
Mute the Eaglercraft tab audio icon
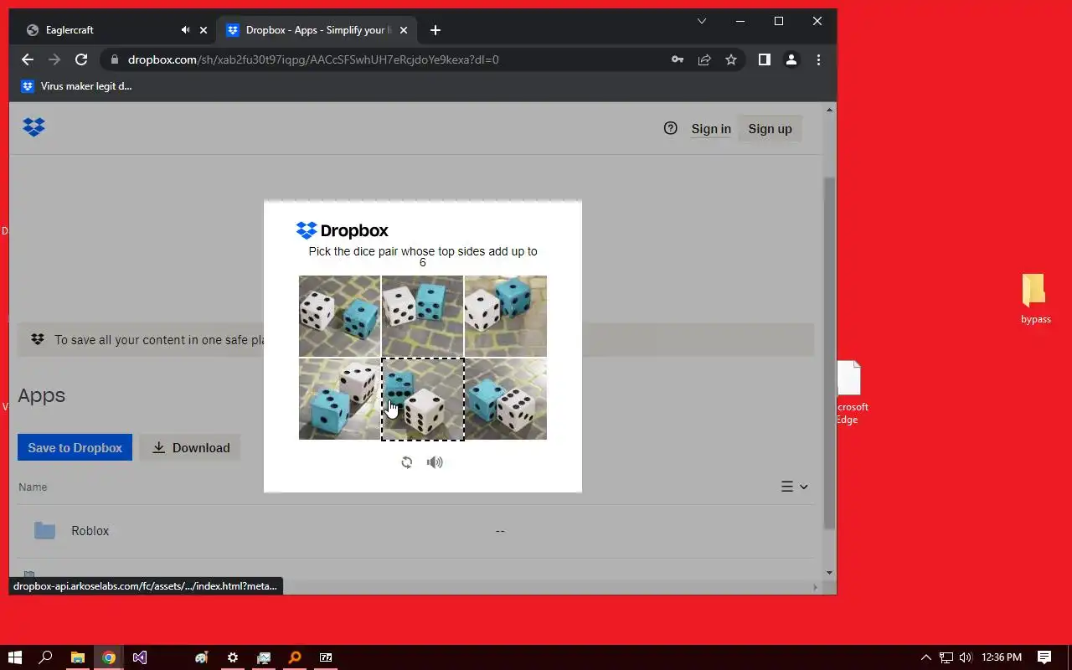coord(185,30)
